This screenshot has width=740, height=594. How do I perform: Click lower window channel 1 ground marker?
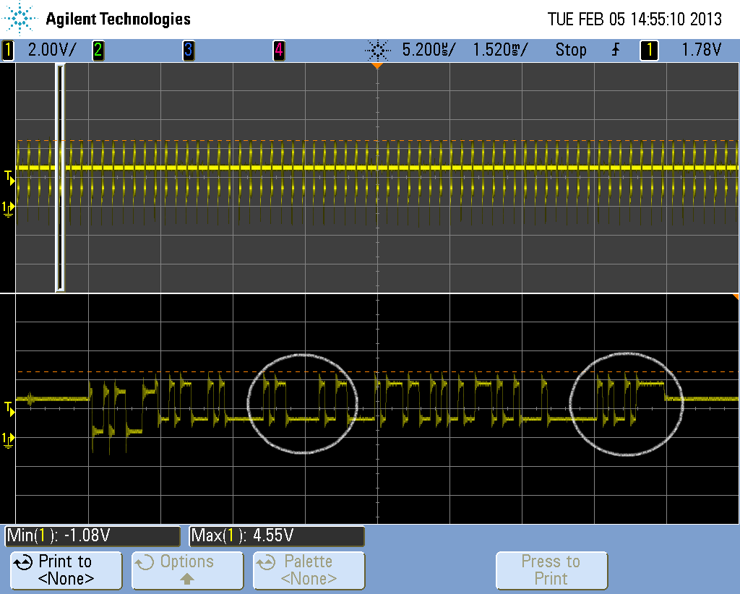(8, 440)
